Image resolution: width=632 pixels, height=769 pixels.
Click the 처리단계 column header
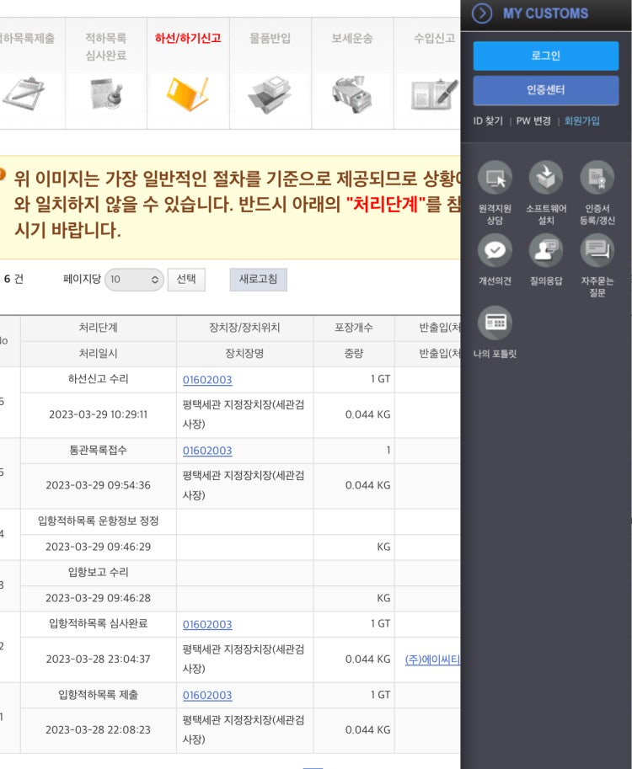click(98, 328)
